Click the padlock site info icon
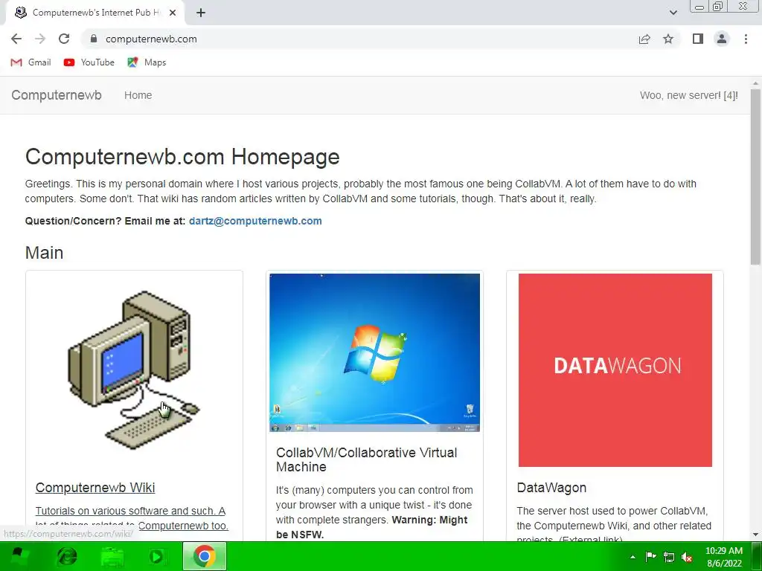The height and width of the screenshot is (571, 762). tap(94, 39)
